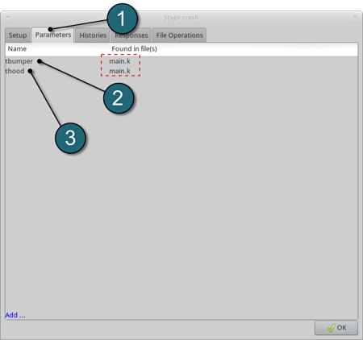Select the Parameters tab
Screen dimensions: 363x340
53,35
